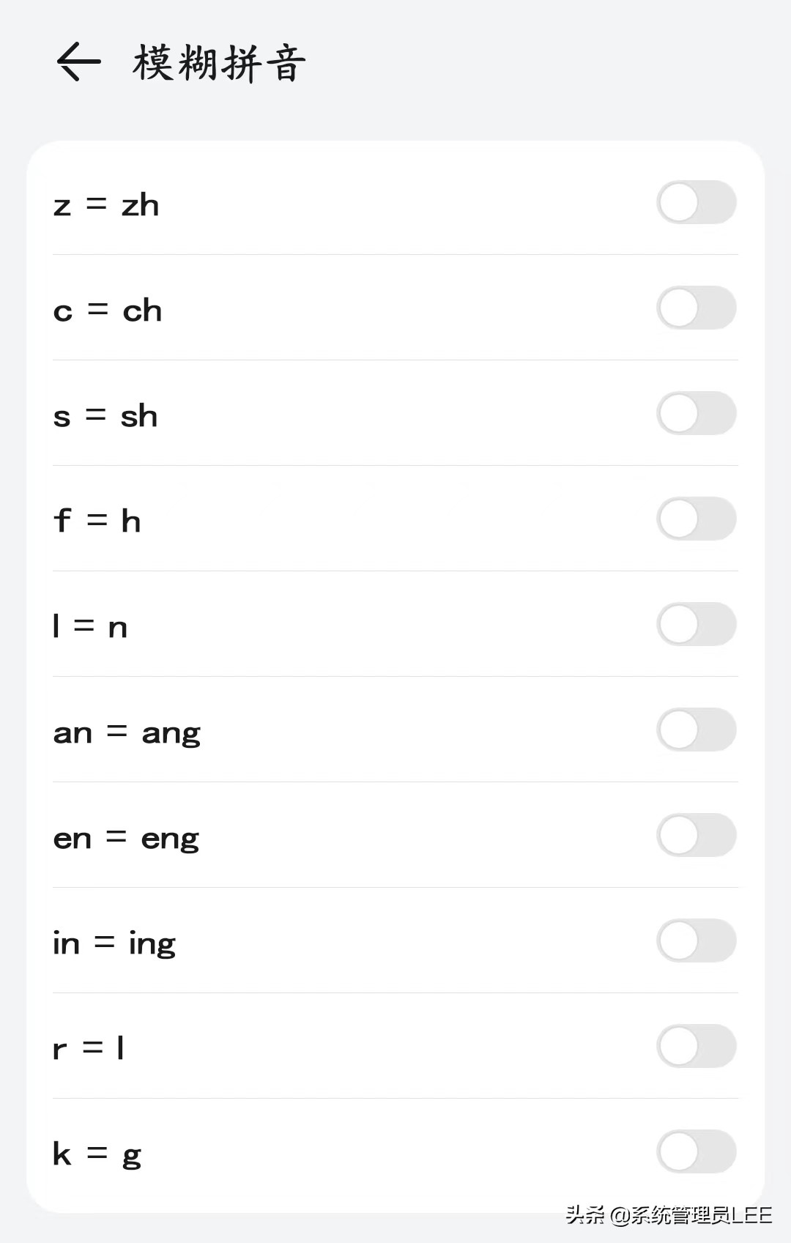Select the an = ang row label
Image resolution: width=791 pixels, height=1243 pixels.
[x=127, y=733]
